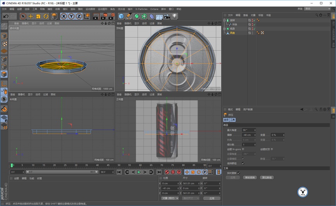Toggle the Y axis lock
336x206 pixels.
pyautogui.click(x=71, y=16)
